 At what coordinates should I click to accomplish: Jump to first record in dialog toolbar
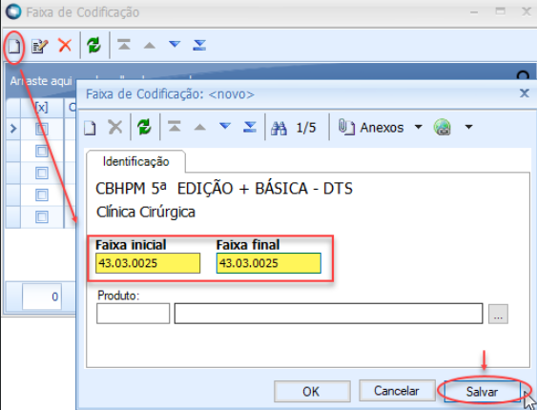click(175, 127)
